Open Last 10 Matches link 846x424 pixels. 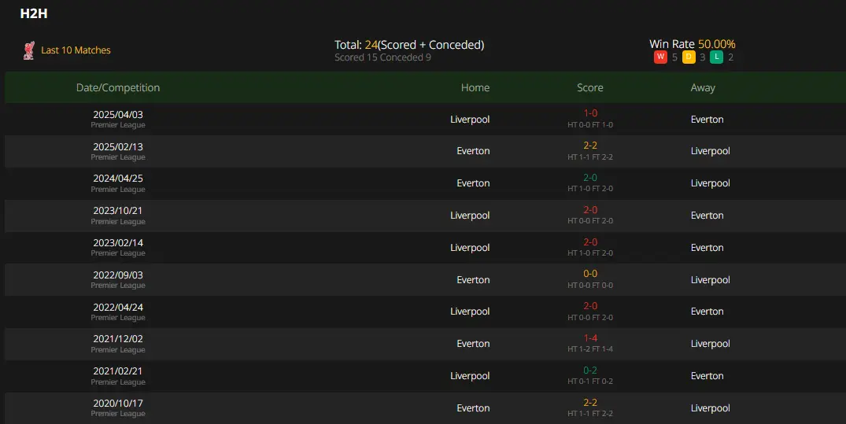(76, 50)
